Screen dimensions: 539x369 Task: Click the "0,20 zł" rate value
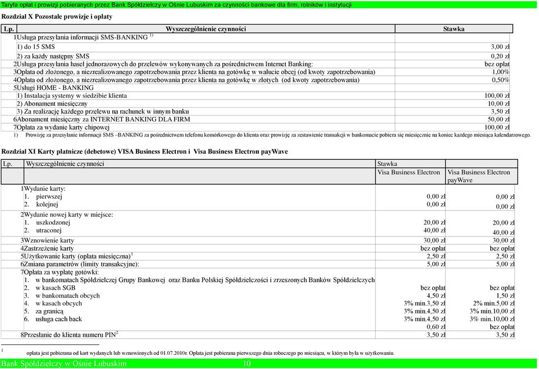(500, 56)
